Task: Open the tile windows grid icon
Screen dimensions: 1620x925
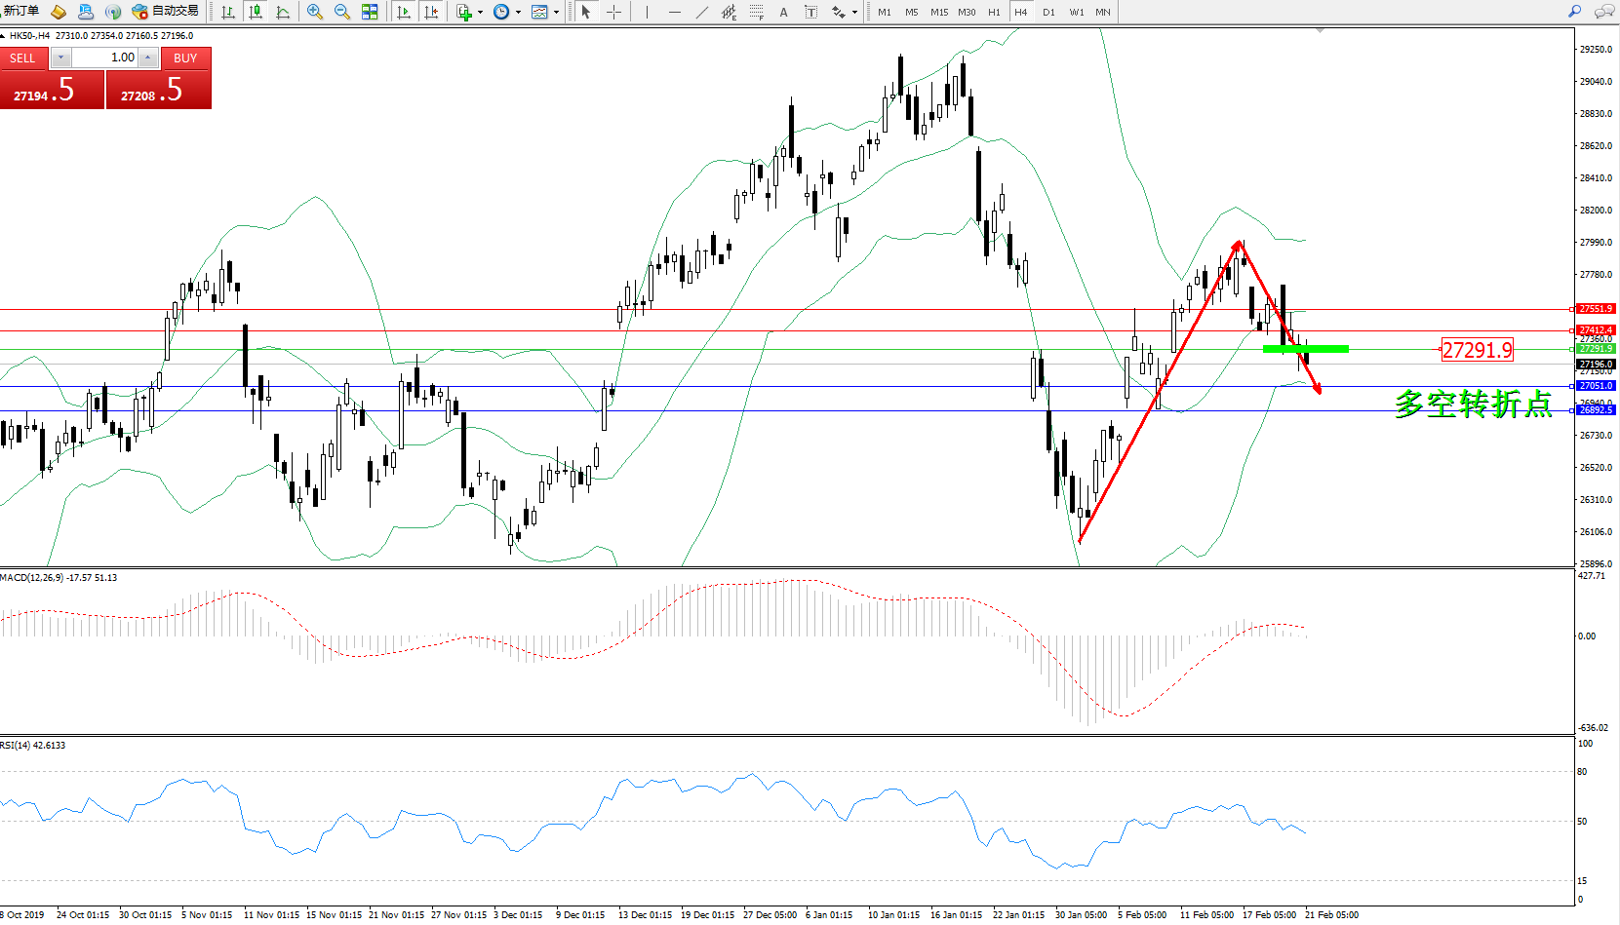Action: 370,12
